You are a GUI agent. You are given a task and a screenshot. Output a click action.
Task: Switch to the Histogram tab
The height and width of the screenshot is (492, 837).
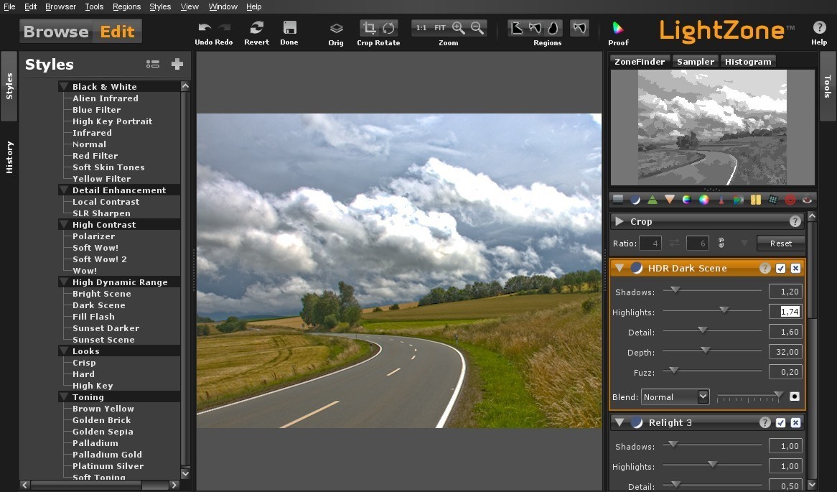[x=748, y=62]
